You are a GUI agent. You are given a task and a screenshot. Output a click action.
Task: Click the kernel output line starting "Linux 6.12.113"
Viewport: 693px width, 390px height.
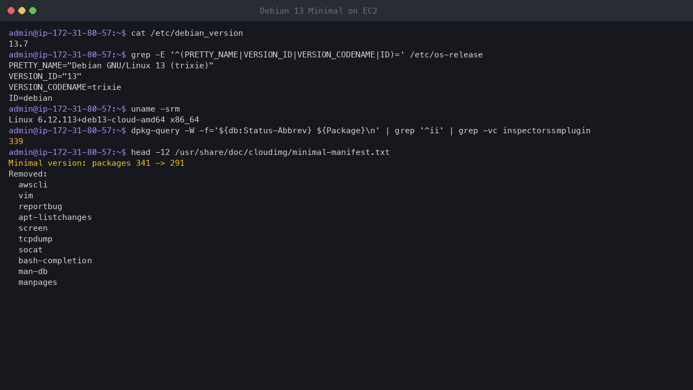click(x=104, y=120)
